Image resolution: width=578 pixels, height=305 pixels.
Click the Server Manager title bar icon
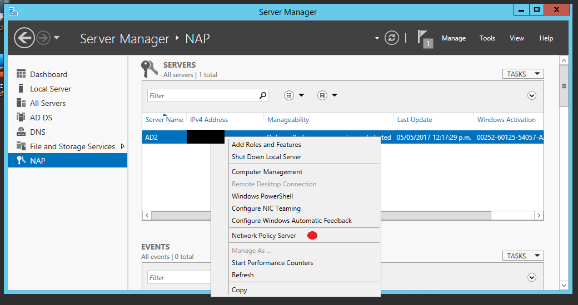click(14, 12)
